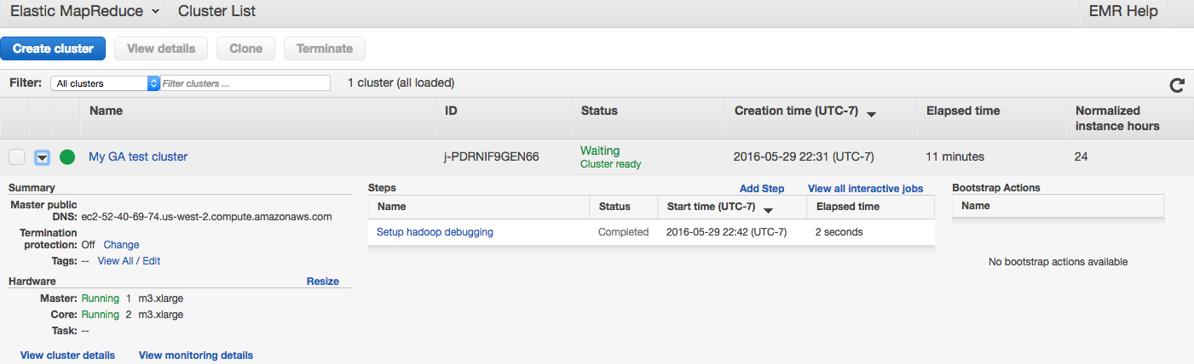The height and width of the screenshot is (364, 1194).
Task: Click the View details button
Action: click(161, 48)
